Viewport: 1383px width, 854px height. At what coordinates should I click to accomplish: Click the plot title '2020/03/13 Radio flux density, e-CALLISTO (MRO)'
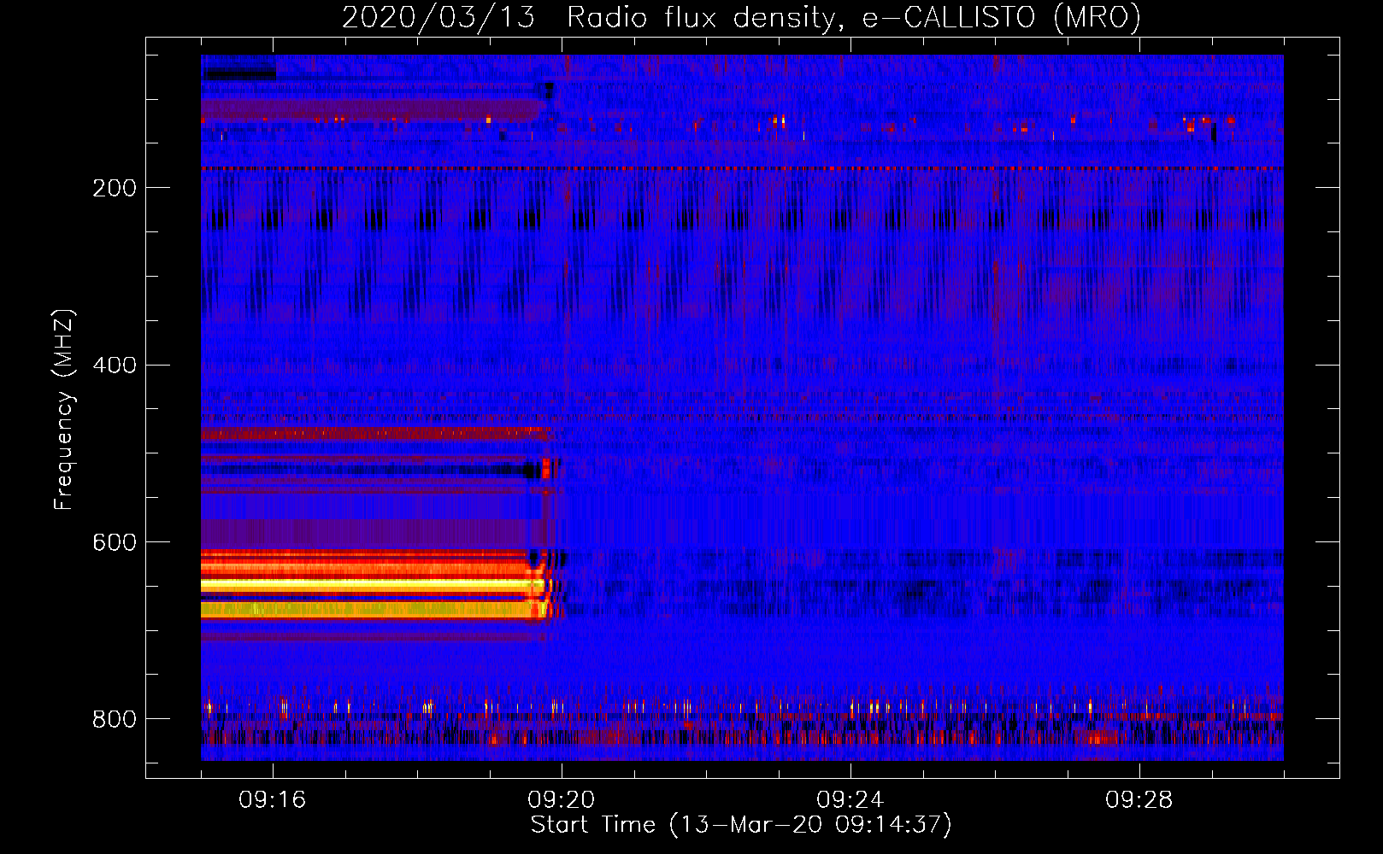coord(741,17)
